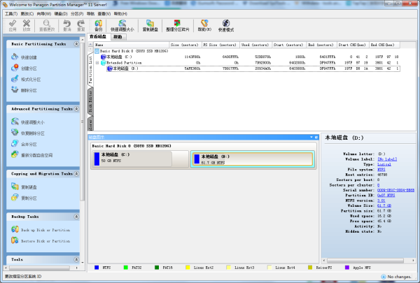This screenshot has width=420, height=283.
Task: Select 创建分区 in Basic Partitioning Tasks
Action: click(29, 68)
